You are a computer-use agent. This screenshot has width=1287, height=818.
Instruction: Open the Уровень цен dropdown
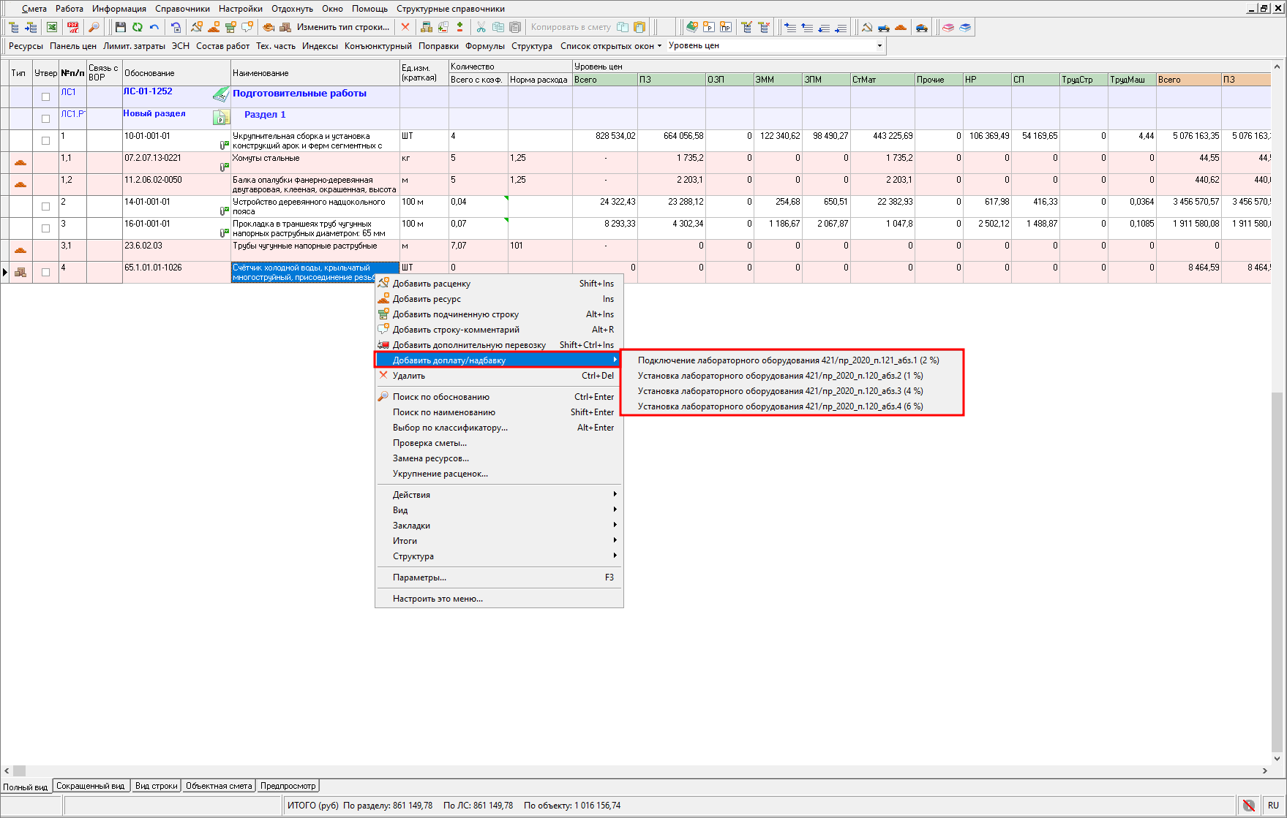[x=879, y=45]
